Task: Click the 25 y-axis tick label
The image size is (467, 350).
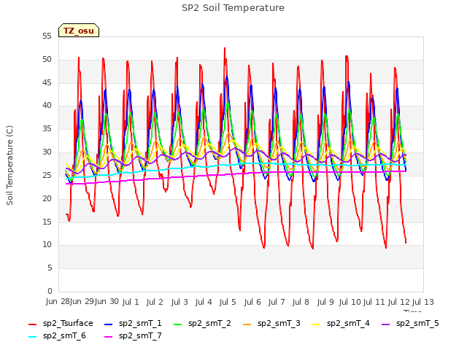Action: 47,175
